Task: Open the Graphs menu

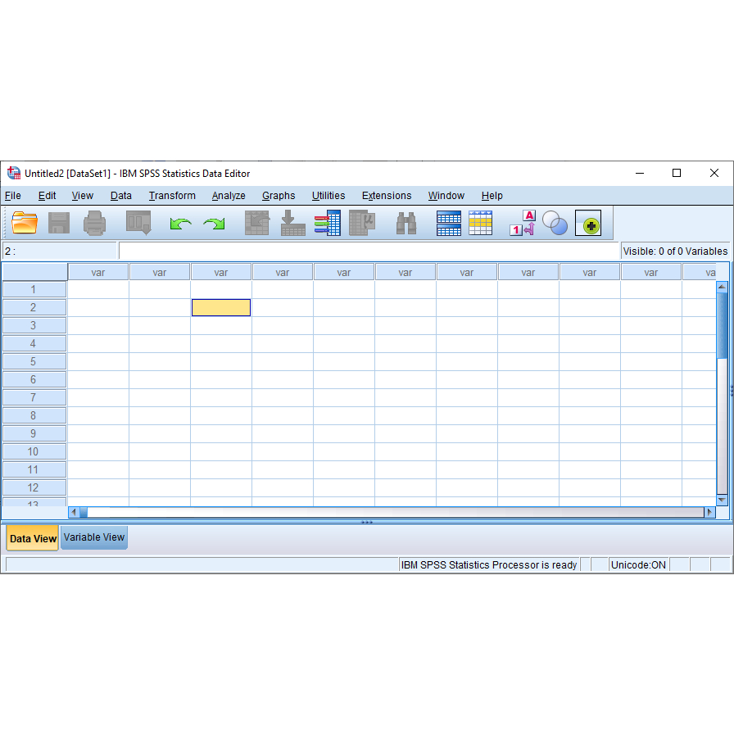Action: pos(279,196)
